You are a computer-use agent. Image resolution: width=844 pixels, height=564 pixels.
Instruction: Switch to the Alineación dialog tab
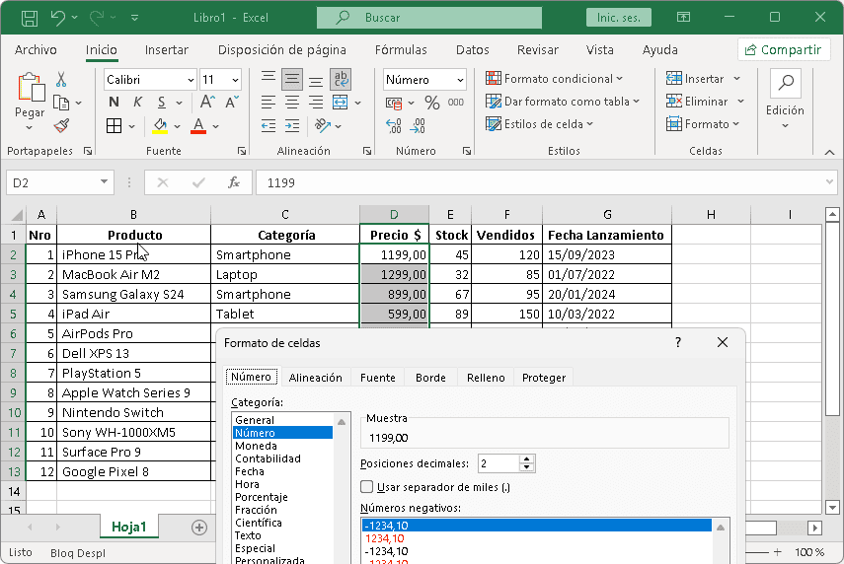(315, 378)
